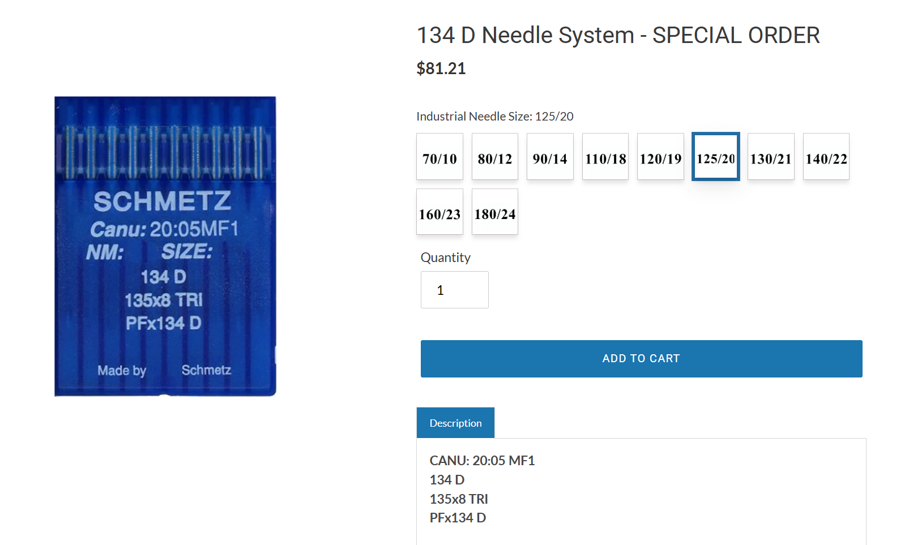Click the $81.21 price text

click(441, 68)
